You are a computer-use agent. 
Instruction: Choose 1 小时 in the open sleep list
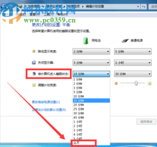91,122
